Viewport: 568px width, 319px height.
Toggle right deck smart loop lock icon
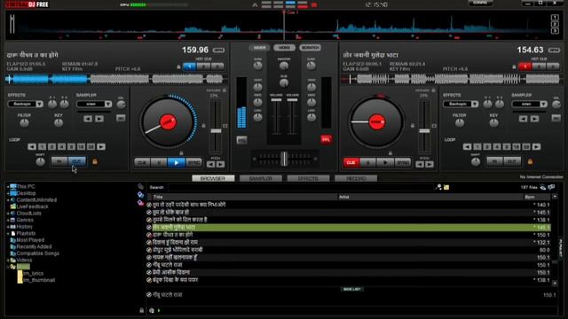click(530, 161)
